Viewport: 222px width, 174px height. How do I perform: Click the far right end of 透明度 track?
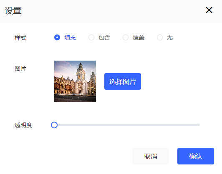click(x=199, y=125)
